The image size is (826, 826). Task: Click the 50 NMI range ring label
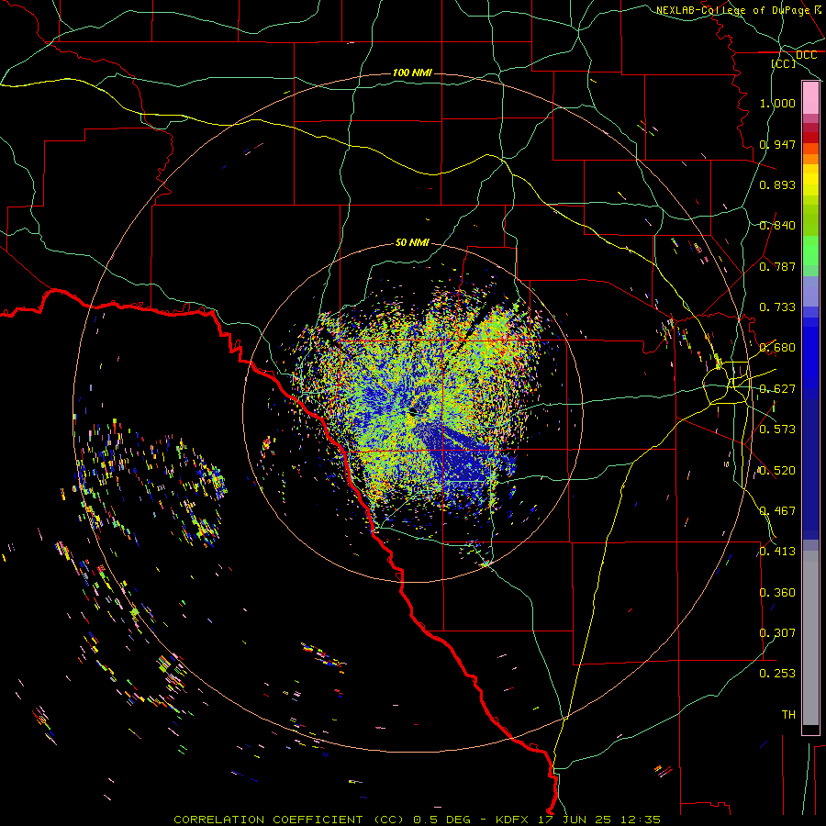point(412,242)
